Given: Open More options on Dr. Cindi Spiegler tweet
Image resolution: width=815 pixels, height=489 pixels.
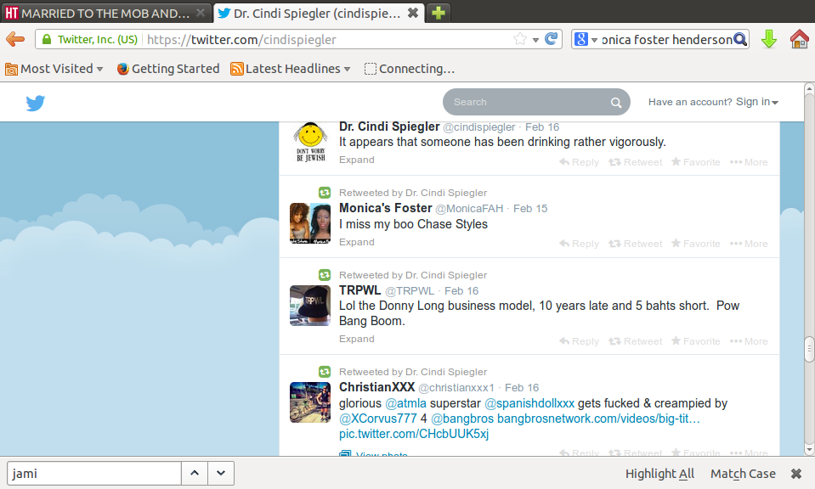Looking at the screenshot, I should pyautogui.click(x=749, y=162).
